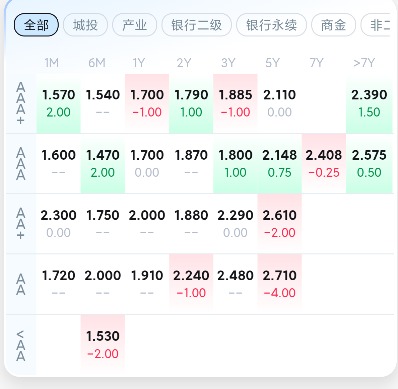
Task: Select the 全部 filter tab
Action: (36, 25)
